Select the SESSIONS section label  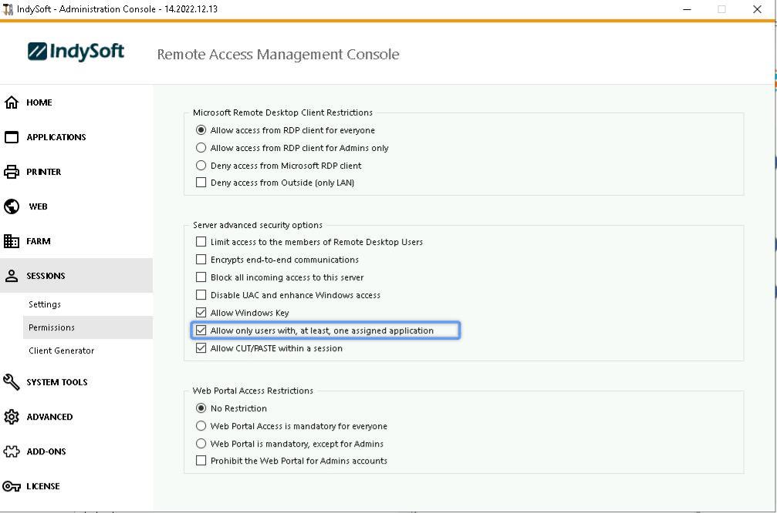[46, 276]
